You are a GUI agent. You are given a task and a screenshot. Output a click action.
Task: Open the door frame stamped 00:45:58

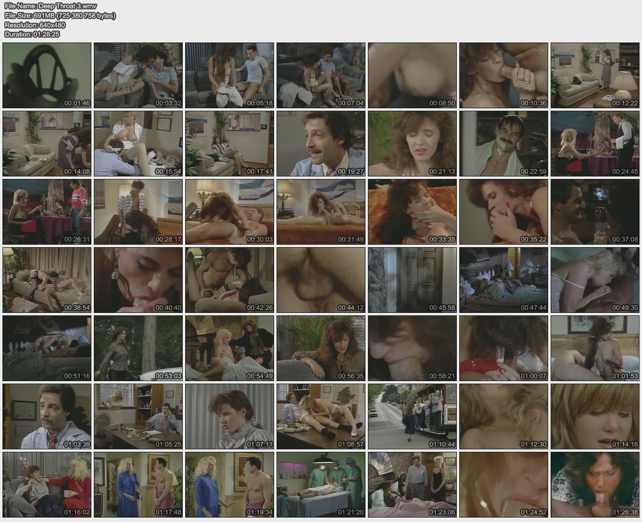(412, 280)
